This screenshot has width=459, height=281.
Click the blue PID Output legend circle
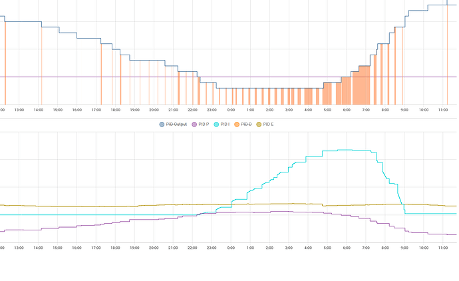(162, 125)
